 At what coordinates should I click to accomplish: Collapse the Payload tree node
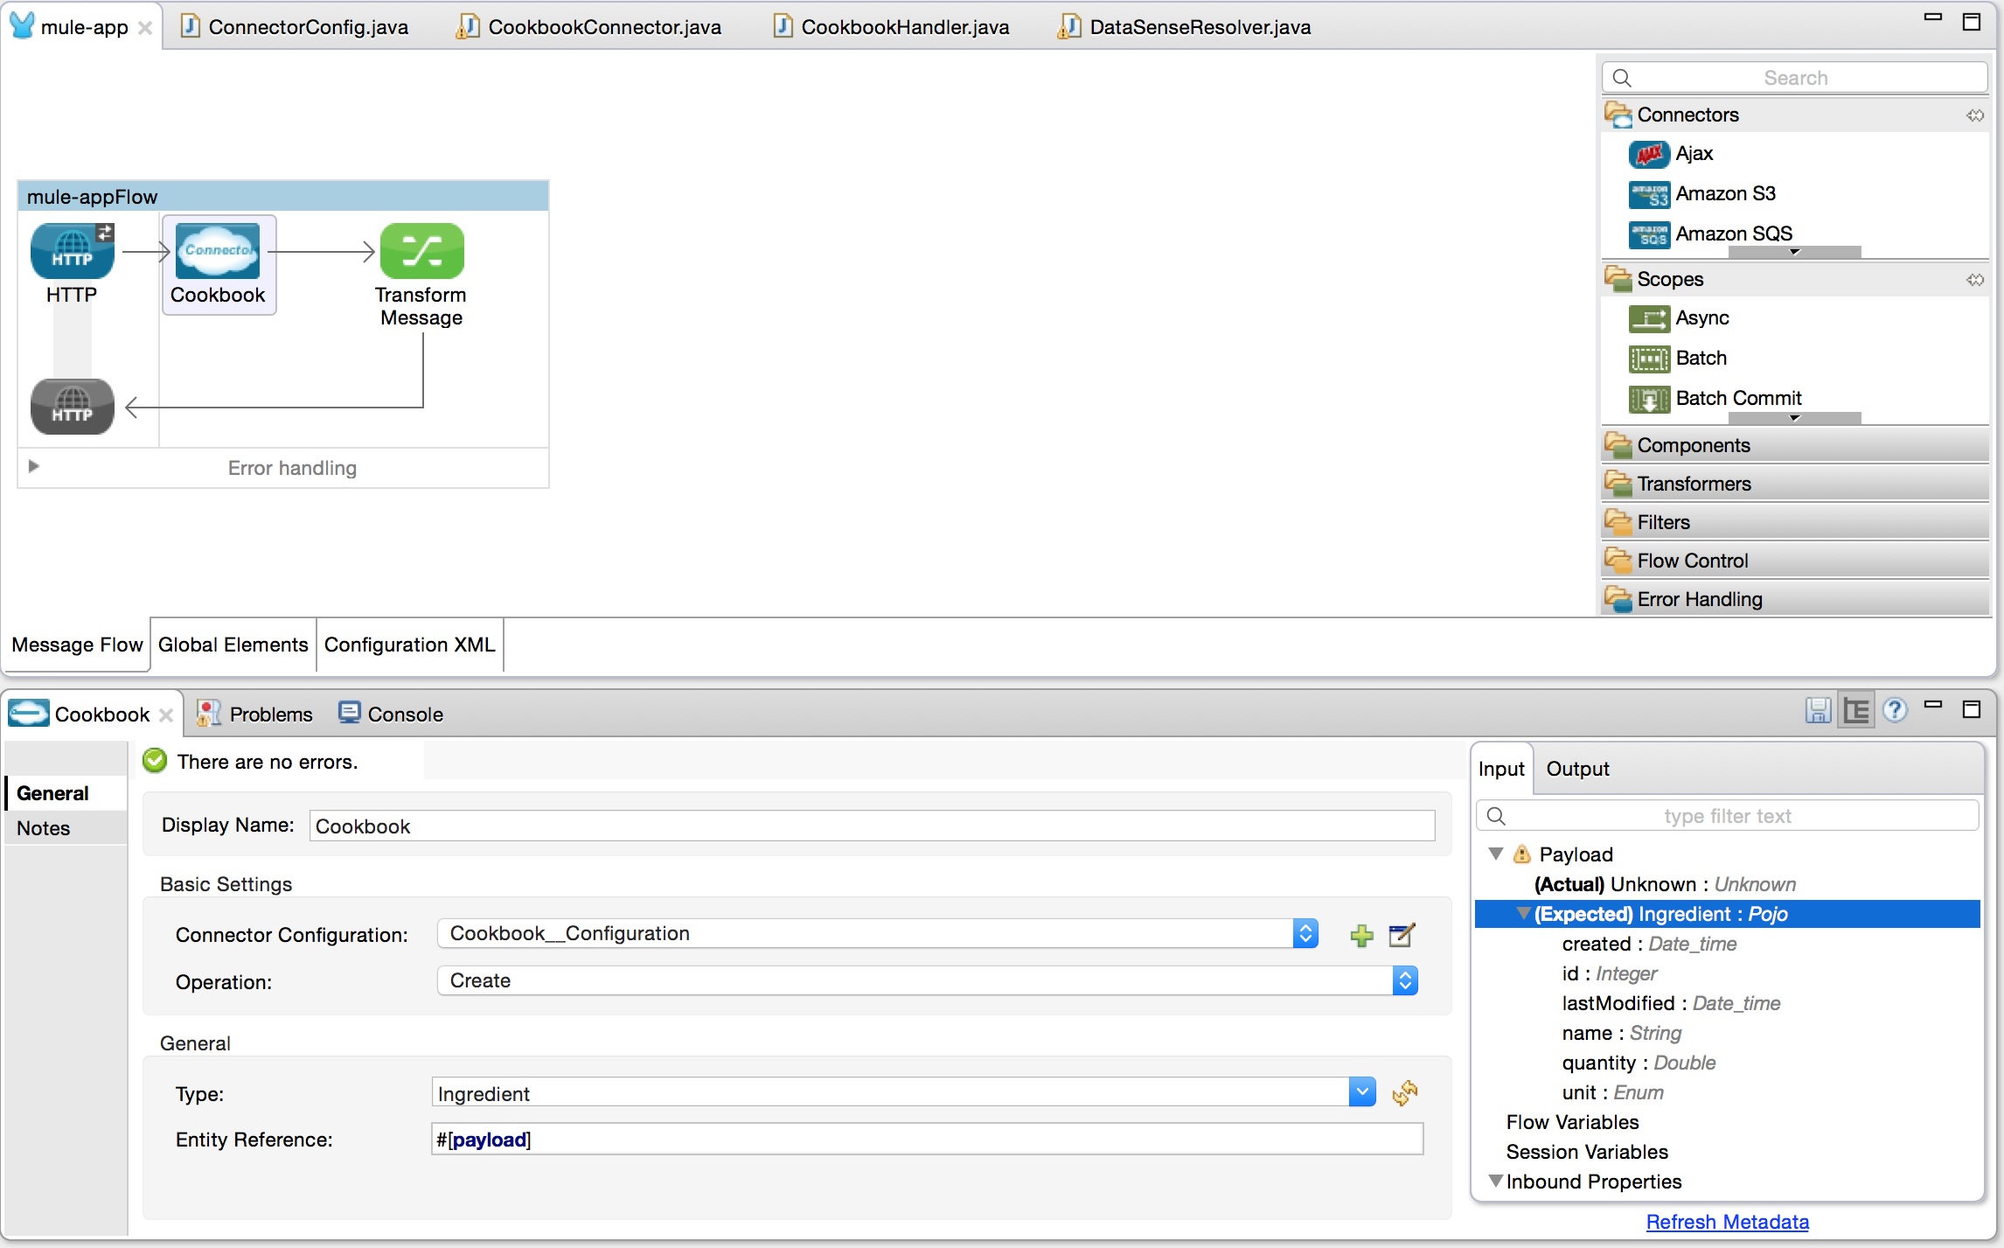(x=1496, y=854)
